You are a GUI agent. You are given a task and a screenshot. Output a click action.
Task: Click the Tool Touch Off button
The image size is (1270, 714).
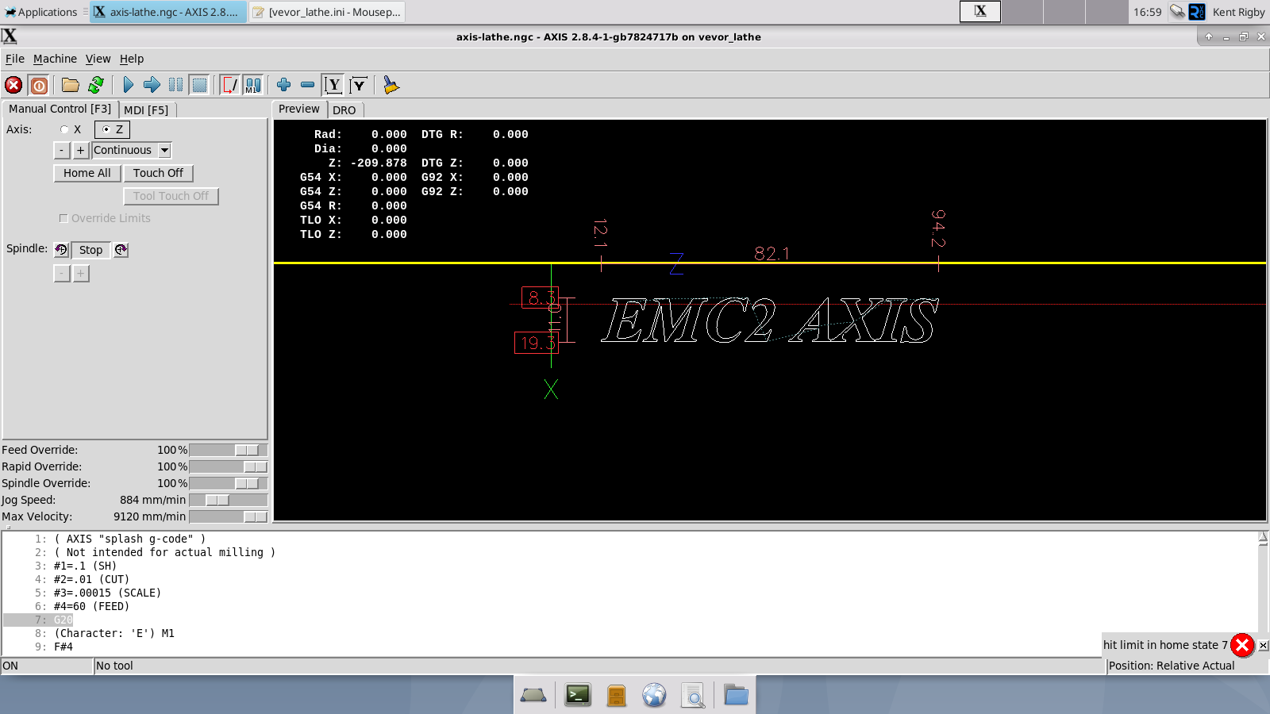tap(171, 196)
